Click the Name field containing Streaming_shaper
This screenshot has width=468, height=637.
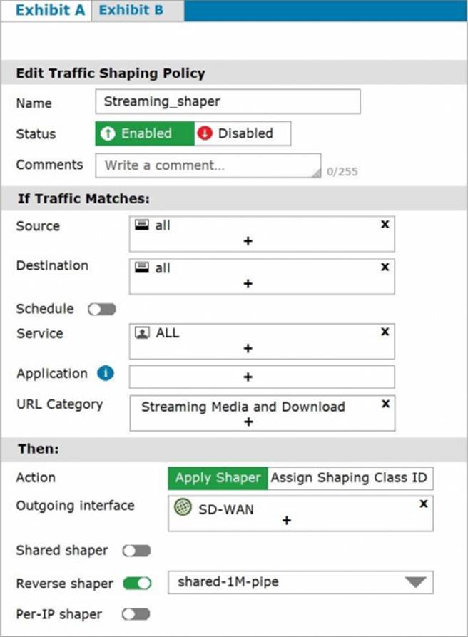tap(227, 101)
